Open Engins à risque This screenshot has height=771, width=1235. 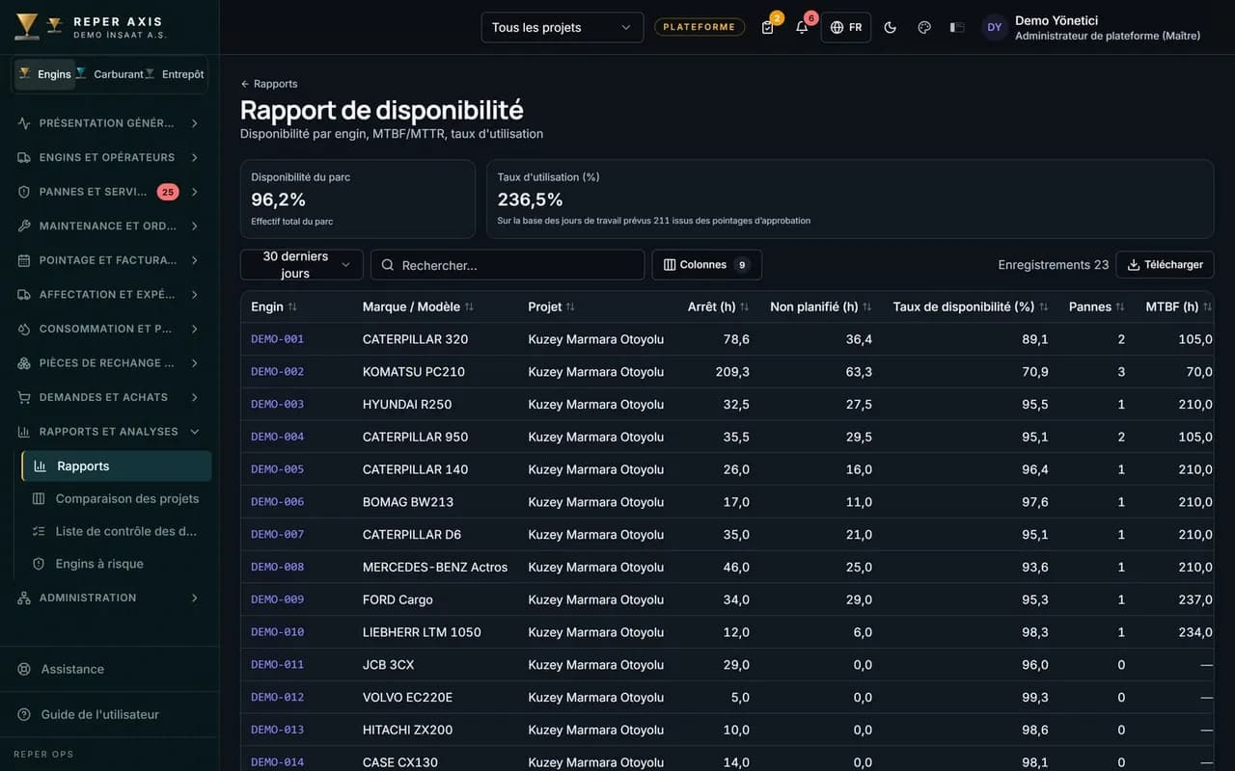click(117, 564)
